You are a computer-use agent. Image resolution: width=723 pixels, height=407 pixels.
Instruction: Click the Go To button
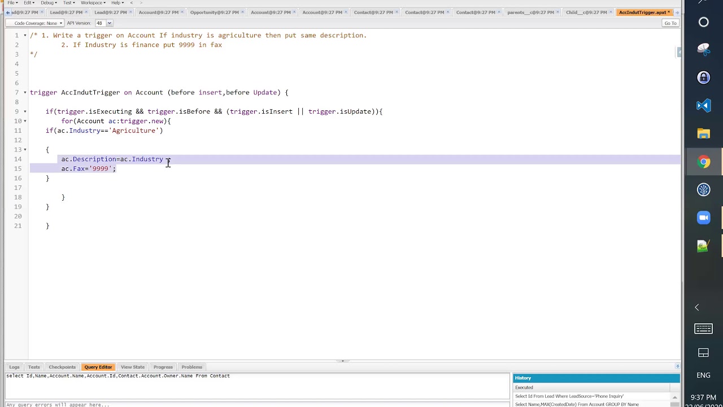(670, 23)
